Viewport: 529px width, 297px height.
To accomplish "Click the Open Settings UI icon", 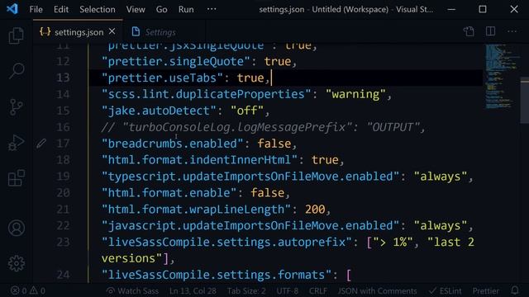I will tap(469, 31).
